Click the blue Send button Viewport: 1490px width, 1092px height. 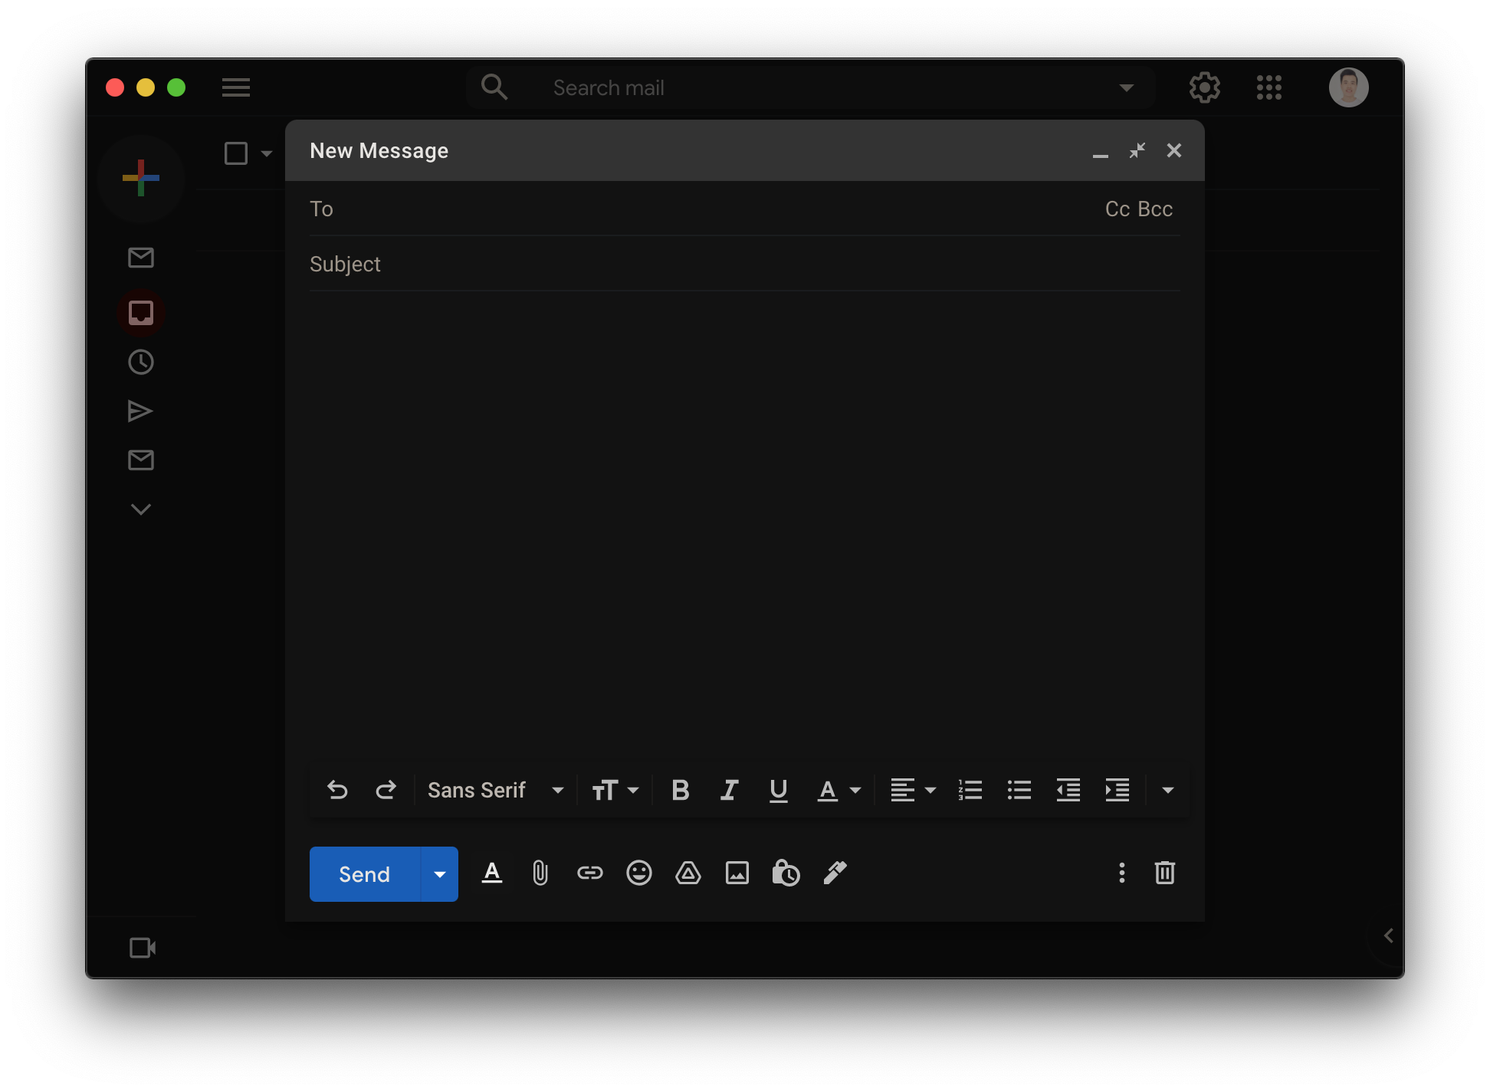[x=365, y=874]
